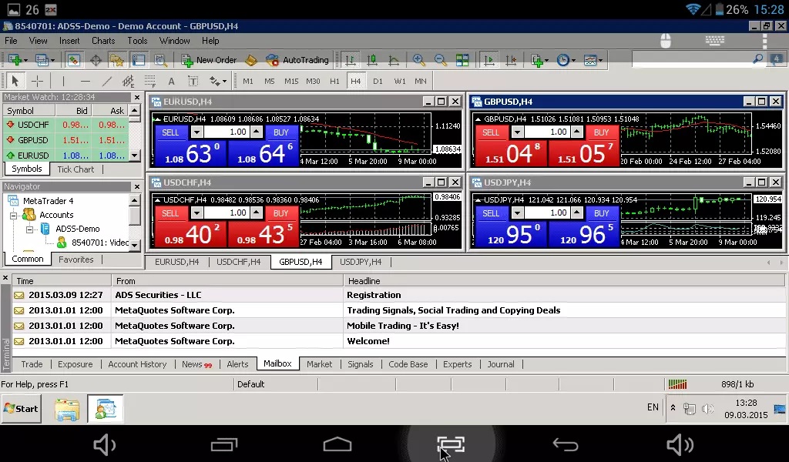Screen dimensions: 789x462
Task: Click the Tile Windows icon
Action: point(462,60)
